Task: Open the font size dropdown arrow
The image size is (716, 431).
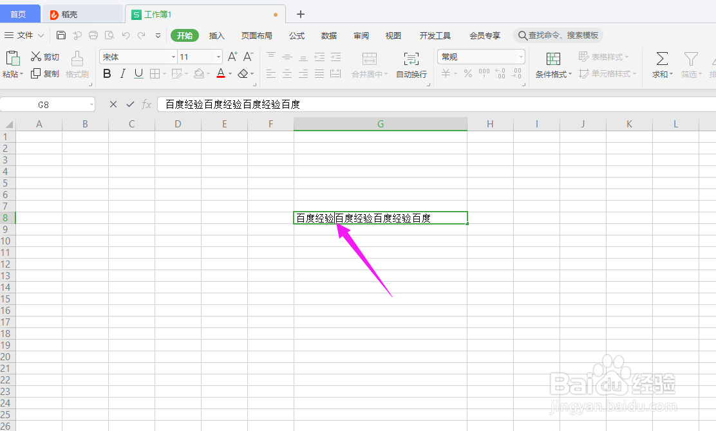Action: click(x=218, y=57)
